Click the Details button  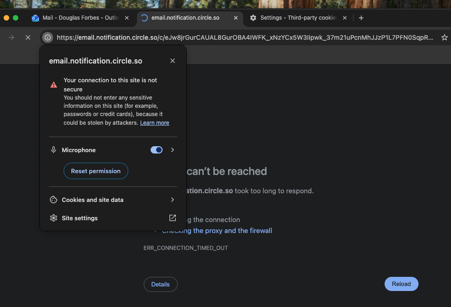coord(161,284)
